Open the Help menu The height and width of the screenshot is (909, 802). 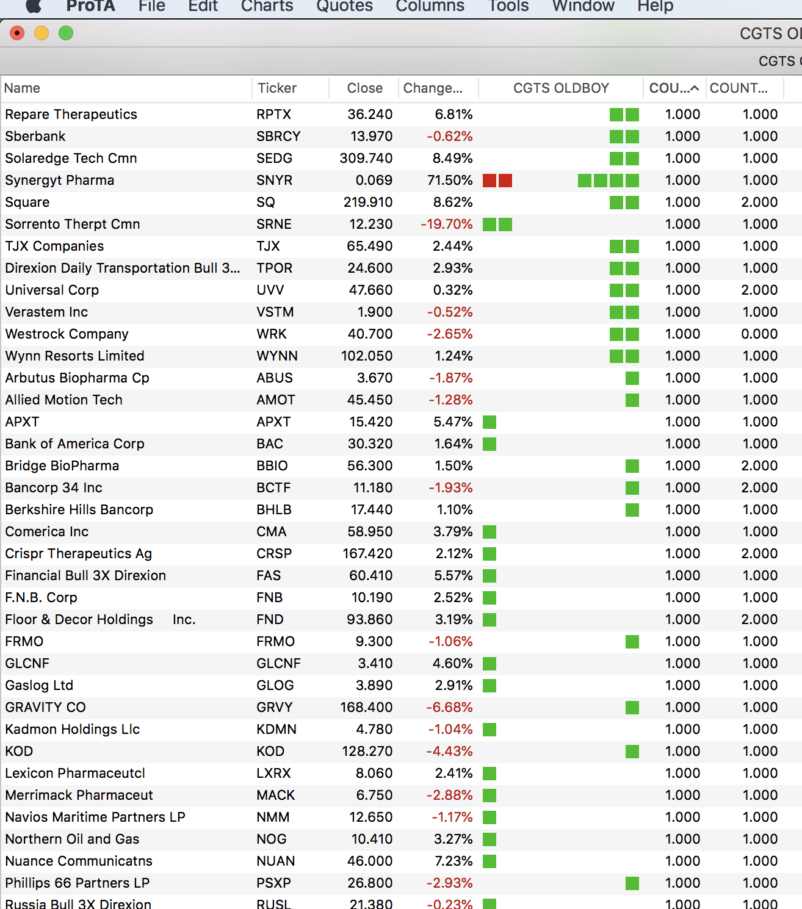(656, 6)
